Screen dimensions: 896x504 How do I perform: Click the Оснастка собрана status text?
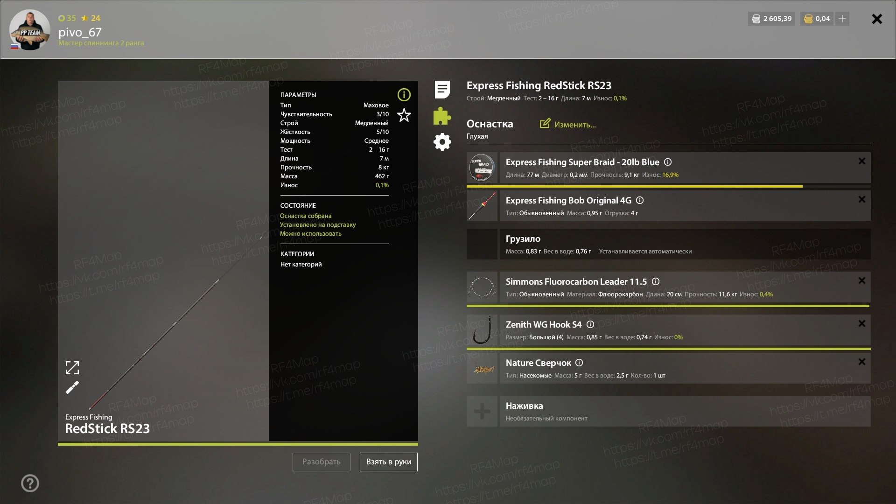click(x=306, y=216)
